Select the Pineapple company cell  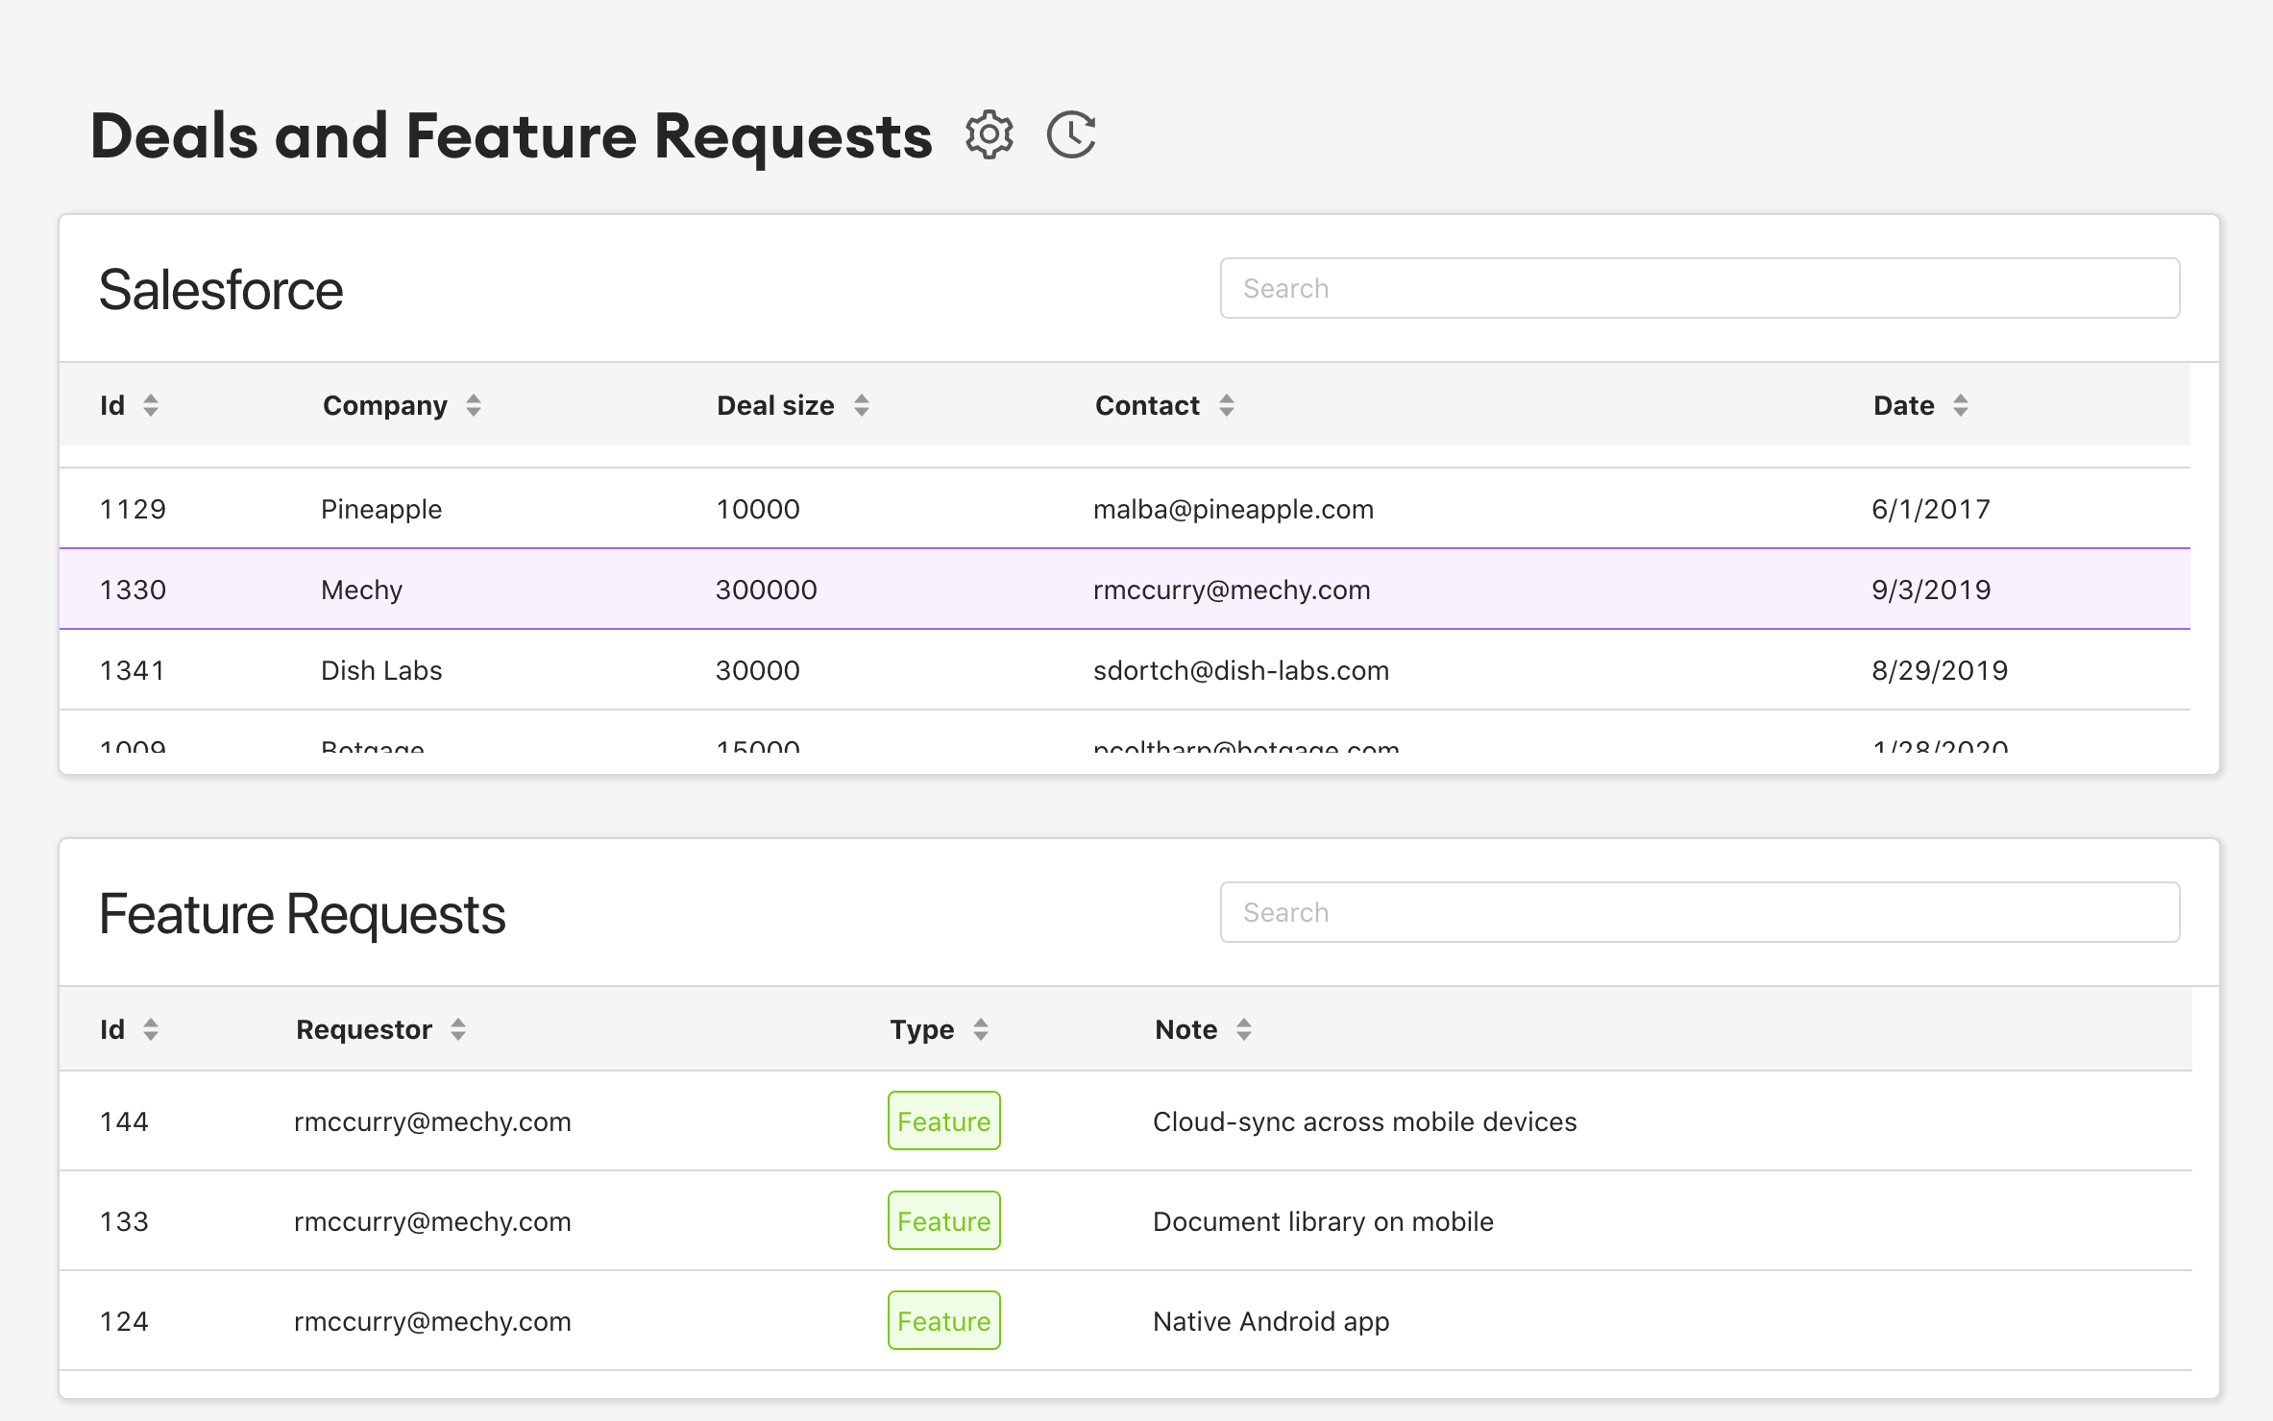click(381, 509)
